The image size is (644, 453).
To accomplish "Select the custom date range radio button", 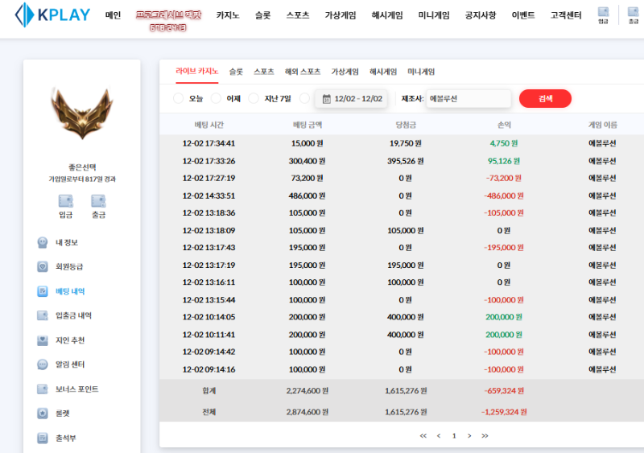I will pos(305,99).
